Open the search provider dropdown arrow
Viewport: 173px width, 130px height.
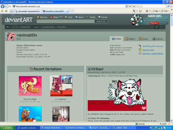pos(171,6)
